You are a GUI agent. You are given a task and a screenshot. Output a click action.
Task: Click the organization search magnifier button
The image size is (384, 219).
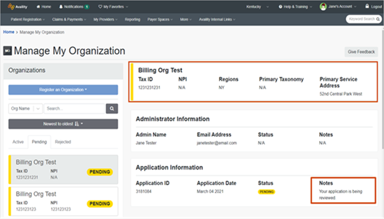click(x=112, y=108)
